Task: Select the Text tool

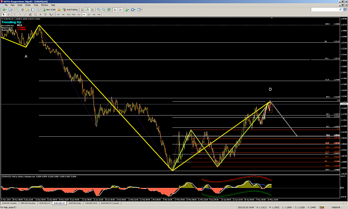Action: 40,14
